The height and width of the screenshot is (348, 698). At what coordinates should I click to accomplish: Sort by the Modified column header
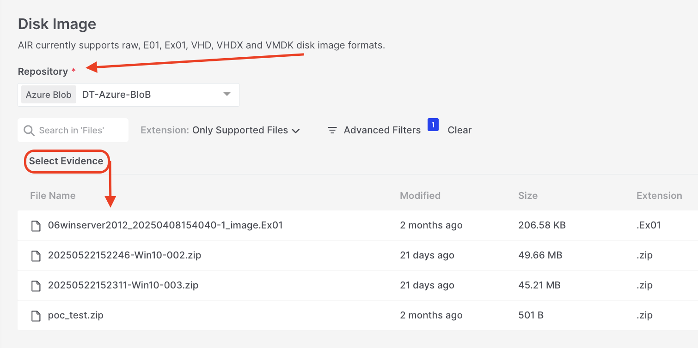pyautogui.click(x=420, y=196)
